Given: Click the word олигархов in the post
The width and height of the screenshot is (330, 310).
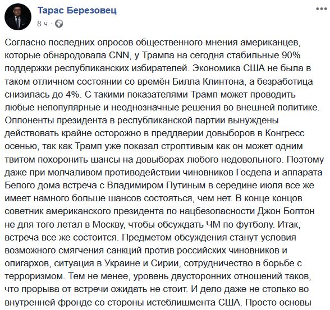Looking at the screenshot, I should (27, 263).
